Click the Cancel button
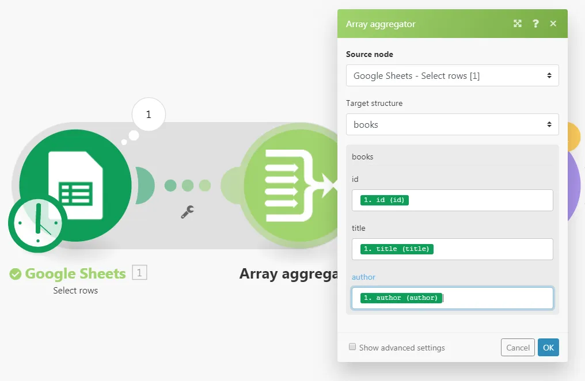The height and width of the screenshot is (381, 585). [518, 348]
